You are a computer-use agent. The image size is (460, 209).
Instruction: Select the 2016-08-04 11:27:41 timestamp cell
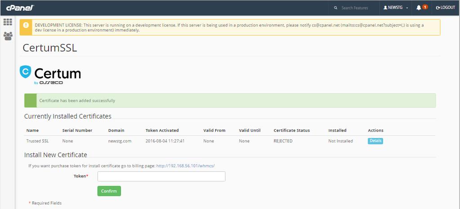pyautogui.click(x=165, y=141)
